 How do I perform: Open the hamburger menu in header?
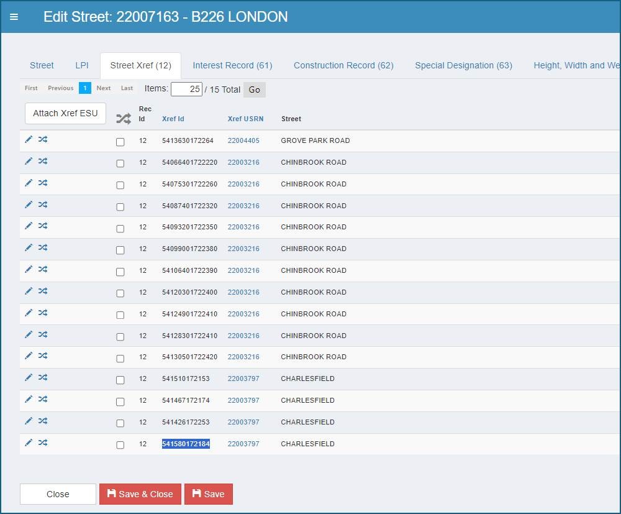14,17
